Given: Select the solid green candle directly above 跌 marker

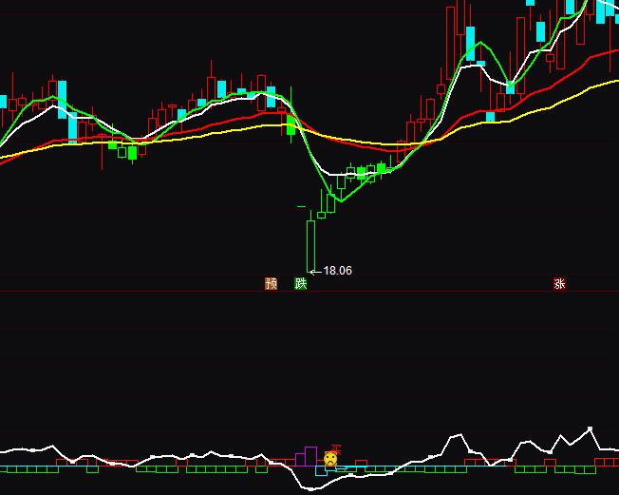Looking at the screenshot, I should tap(292, 125).
